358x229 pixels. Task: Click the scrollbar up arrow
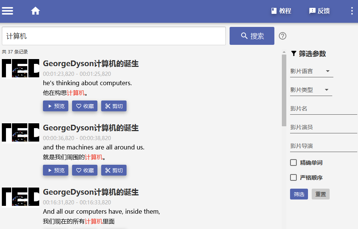tap(284, 52)
